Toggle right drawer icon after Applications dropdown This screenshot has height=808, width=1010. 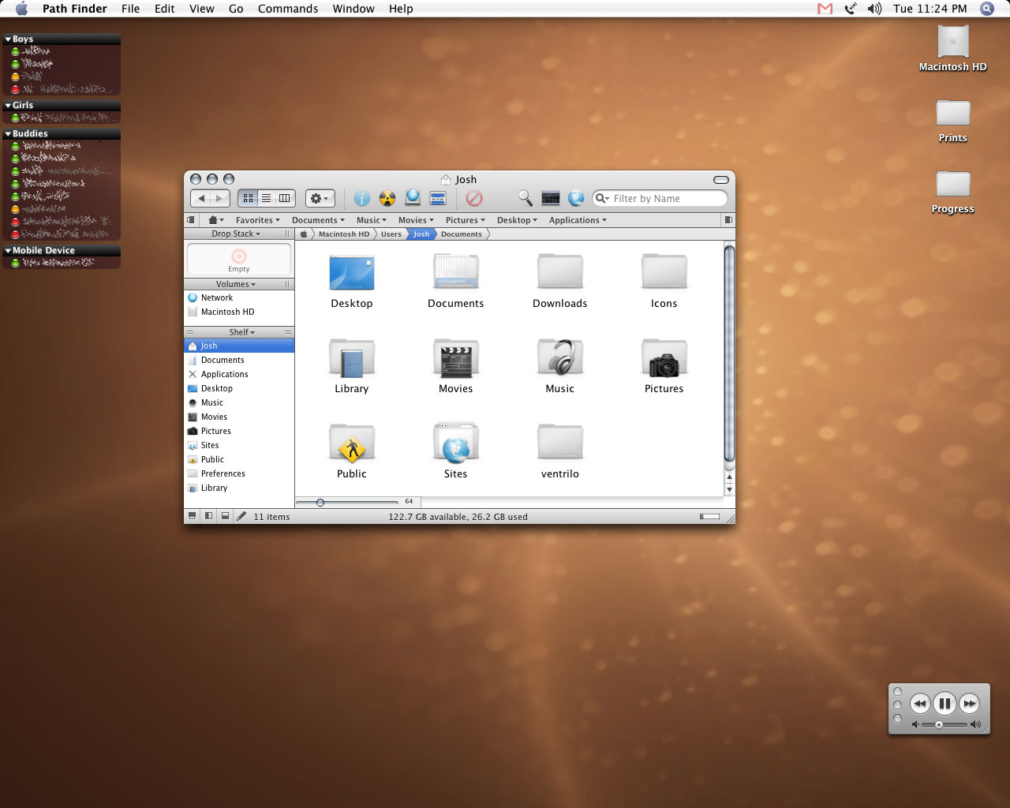pyautogui.click(x=728, y=220)
